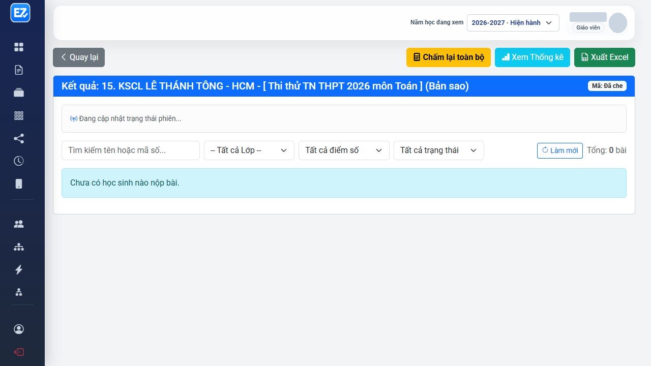
Task: Open the people group sidebar icon
Action: tap(19, 224)
